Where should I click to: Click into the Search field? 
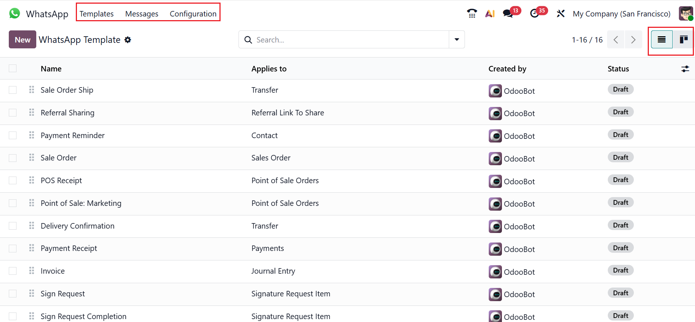[x=348, y=40]
